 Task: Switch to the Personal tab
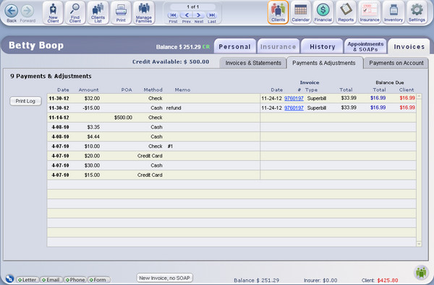pos(234,46)
